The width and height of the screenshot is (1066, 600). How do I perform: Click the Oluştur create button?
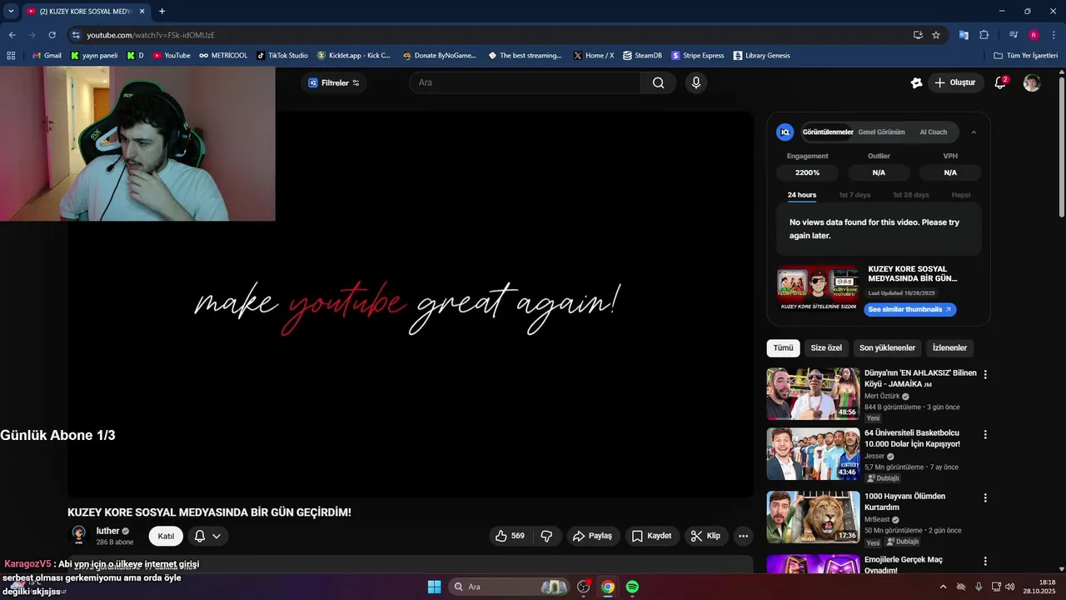pos(954,82)
